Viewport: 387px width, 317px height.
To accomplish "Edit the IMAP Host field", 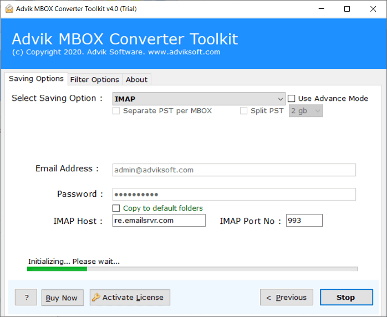I will tap(159, 221).
